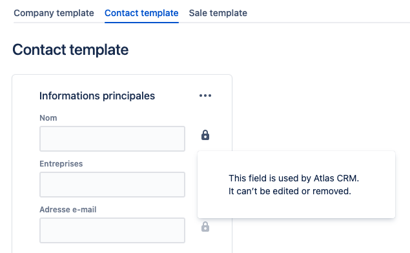The image size is (410, 253).
Task: Open the Sale template tab
Action: point(218,13)
